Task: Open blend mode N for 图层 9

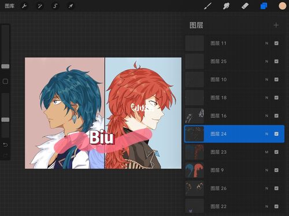Action: [266, 170]
